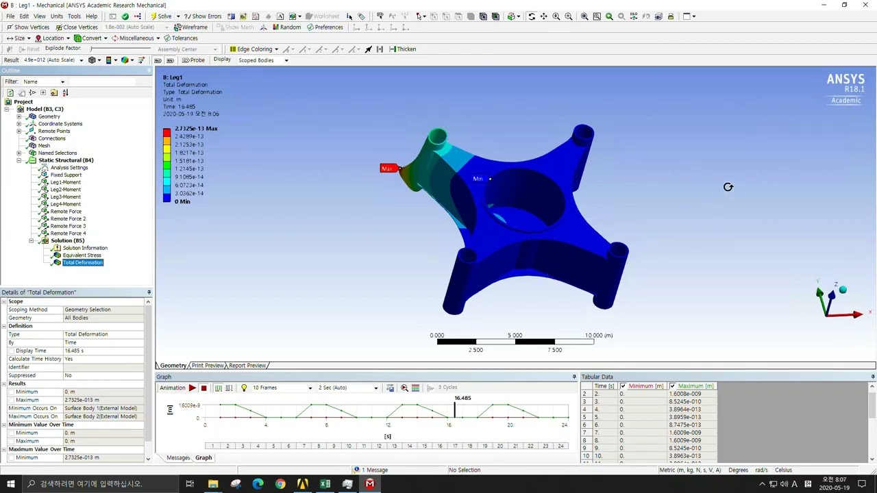The image size is (877, 493).
Task: Toggle the Minimum [m] column checkbox
Action: [623, 386]
